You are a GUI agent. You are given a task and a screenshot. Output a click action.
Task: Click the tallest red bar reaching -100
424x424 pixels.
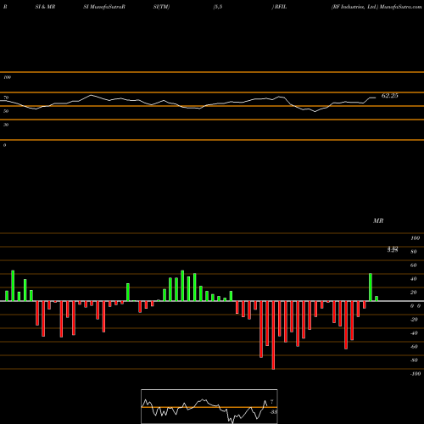(273, 335)
